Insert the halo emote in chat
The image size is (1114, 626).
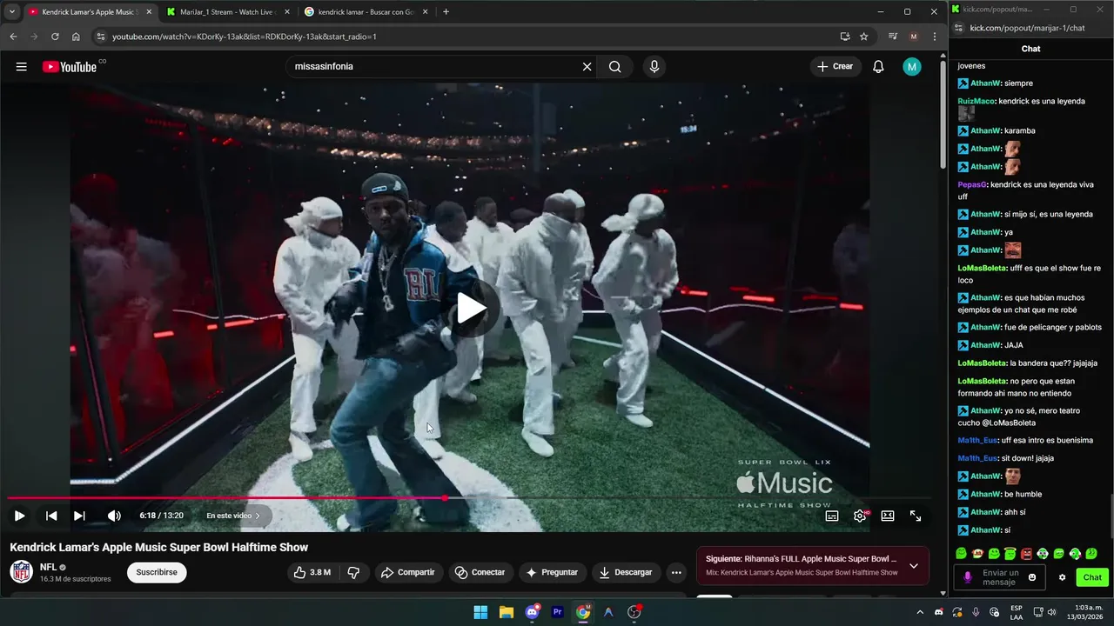1010,554
